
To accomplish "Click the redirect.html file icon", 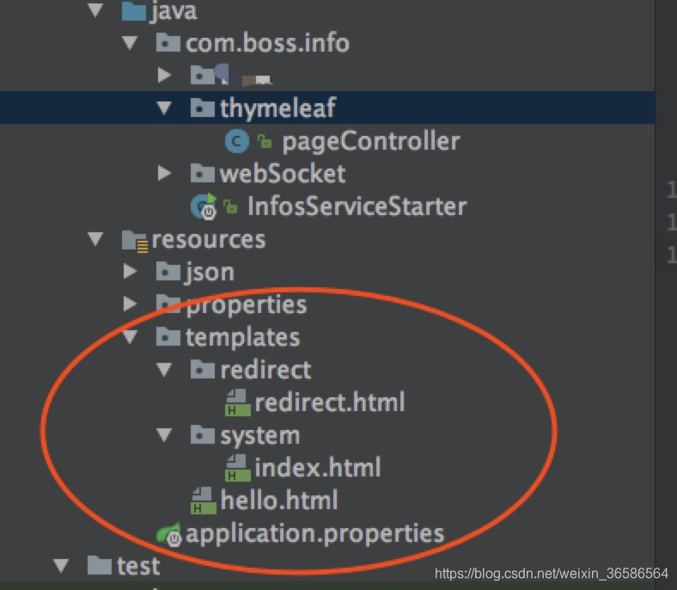I will click(238, 403).
